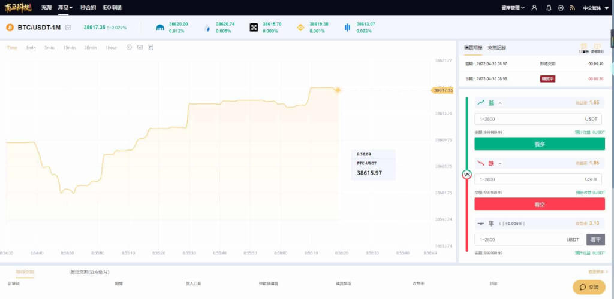Viewport: 614px width, 299px height.
Task: Expand the 產品 products dropdown
Action: pyautogui.click(x=65, y=7)
